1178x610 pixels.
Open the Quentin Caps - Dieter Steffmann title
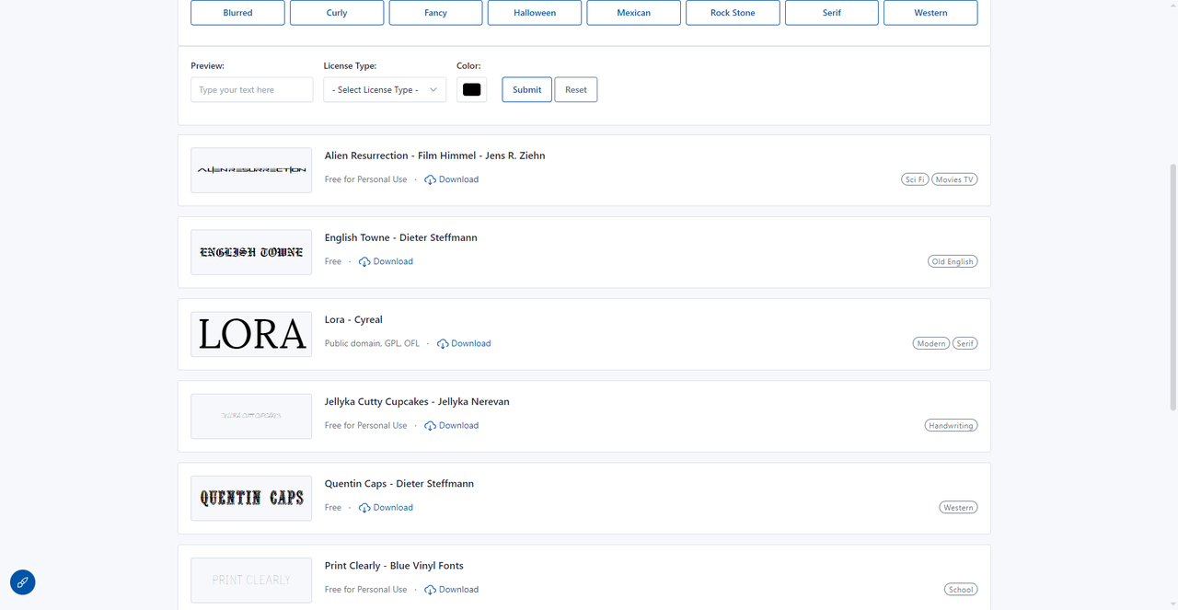coord(398,484)
